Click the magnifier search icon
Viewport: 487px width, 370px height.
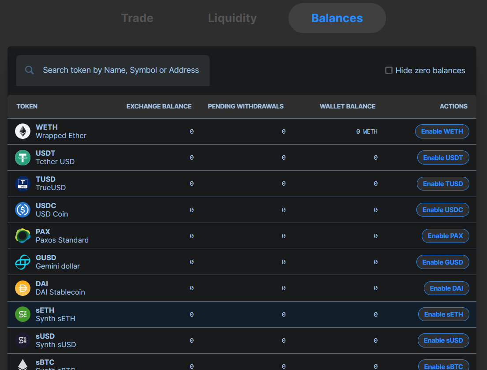[30, 70]
